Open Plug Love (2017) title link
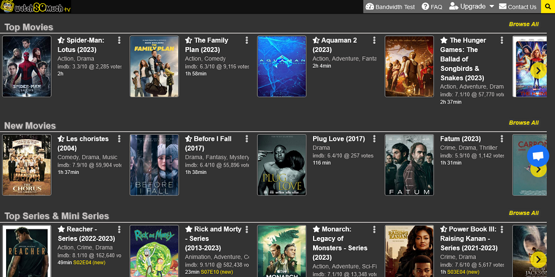The height and width of the screenshot is (277, 555). pos(339,138)
